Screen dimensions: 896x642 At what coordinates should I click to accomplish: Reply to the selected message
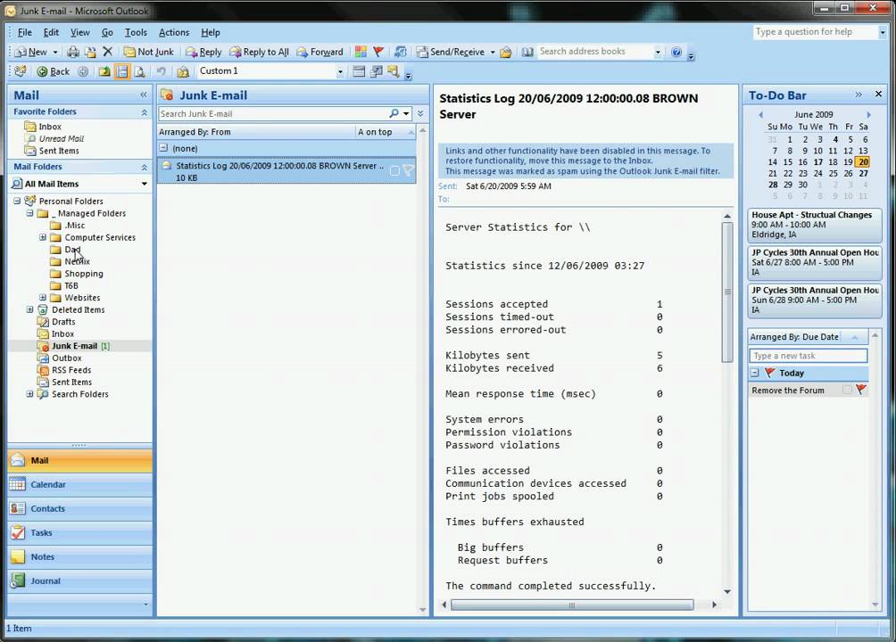[203, 52]
